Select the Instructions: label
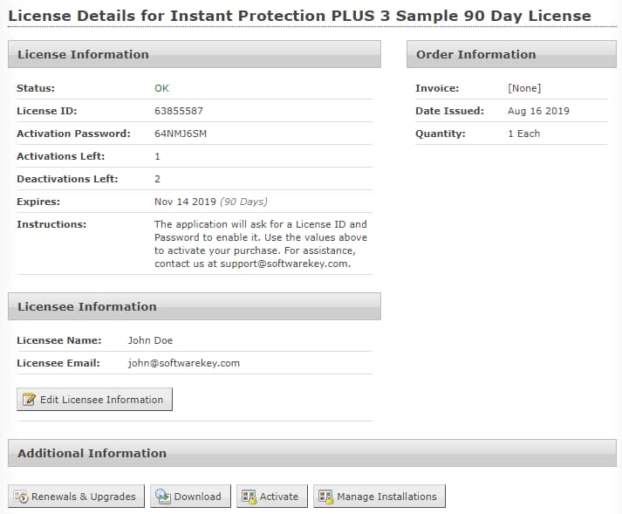This screenshot has width=622, height=514. [x=51, y=224]
